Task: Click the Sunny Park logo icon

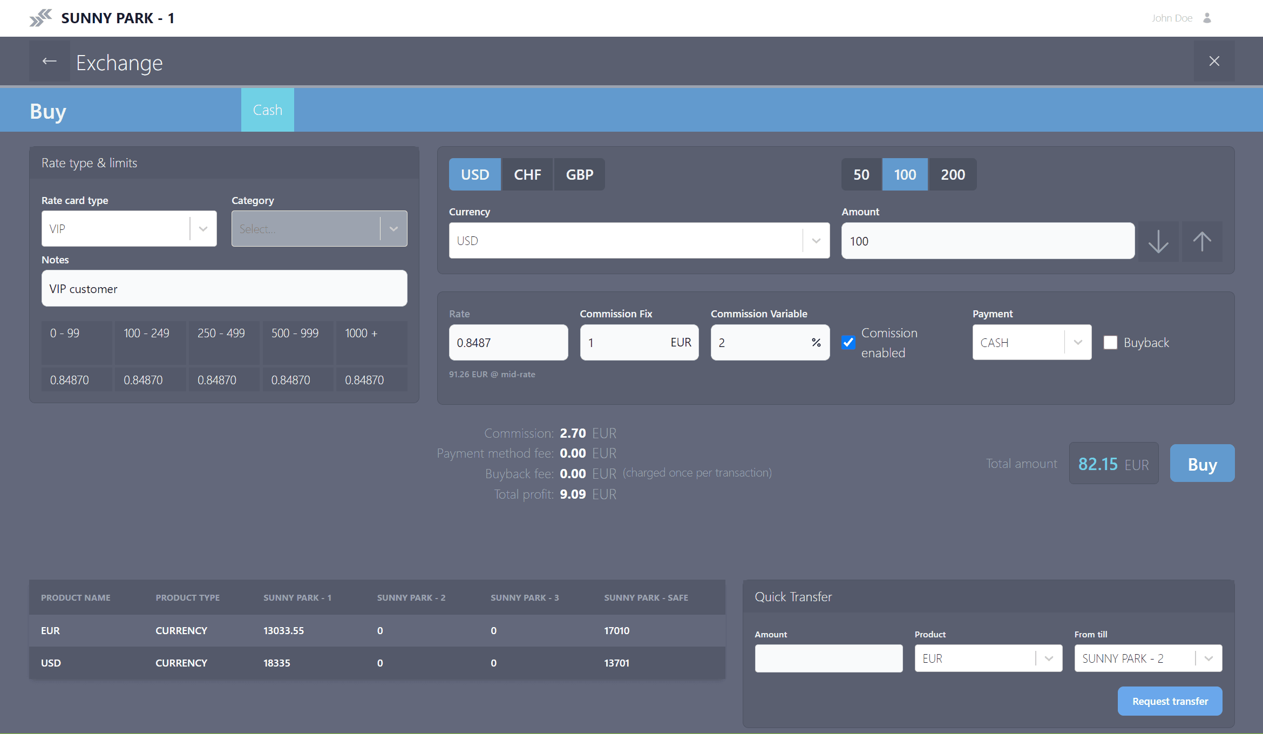Action: (40, 18)
